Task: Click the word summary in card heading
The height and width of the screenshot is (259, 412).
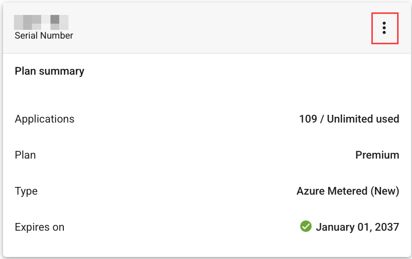Action: click(62, 72)
